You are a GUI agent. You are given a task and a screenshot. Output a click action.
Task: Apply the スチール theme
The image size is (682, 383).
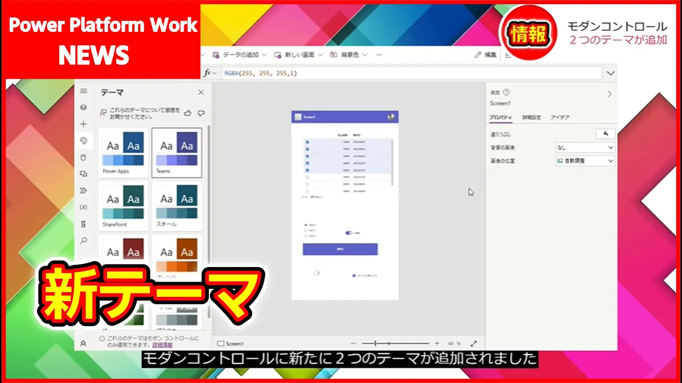[x=176, y=206]
